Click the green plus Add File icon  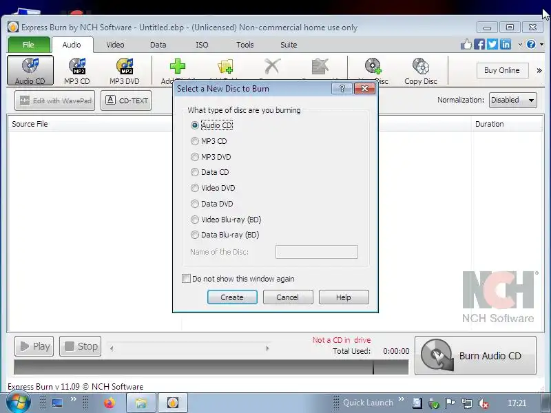pos(178,66)
